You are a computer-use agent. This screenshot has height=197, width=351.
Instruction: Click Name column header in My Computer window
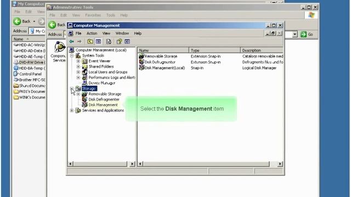29,39
